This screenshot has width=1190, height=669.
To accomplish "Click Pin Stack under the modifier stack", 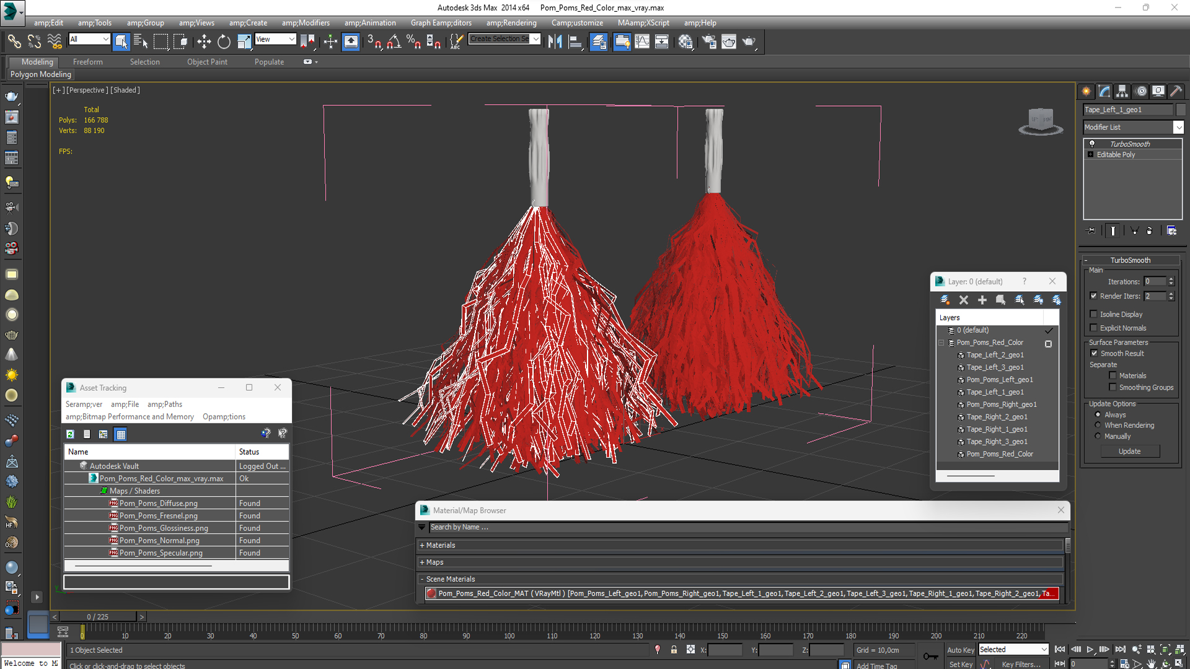I will (x=1091, y=230).
